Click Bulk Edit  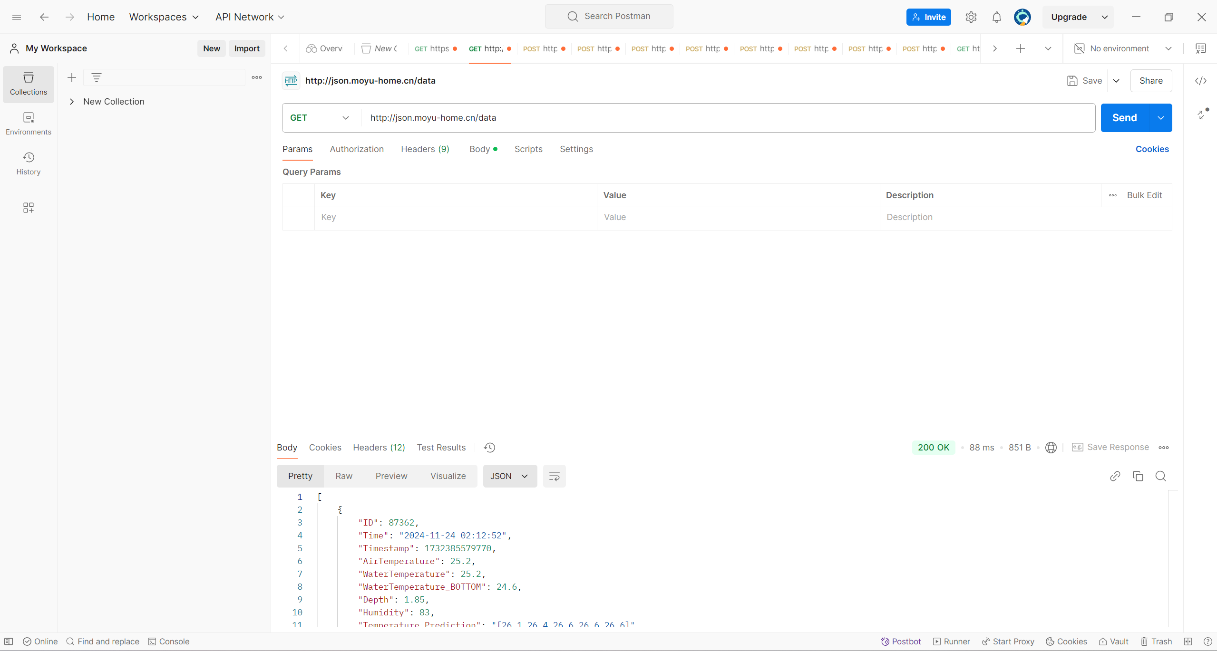click(x=1144, y=195)
